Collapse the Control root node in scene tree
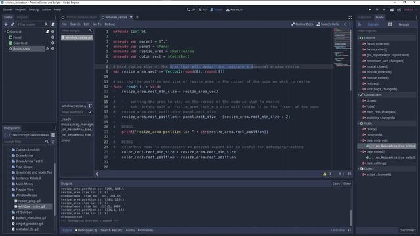 [x=5, y=31]
